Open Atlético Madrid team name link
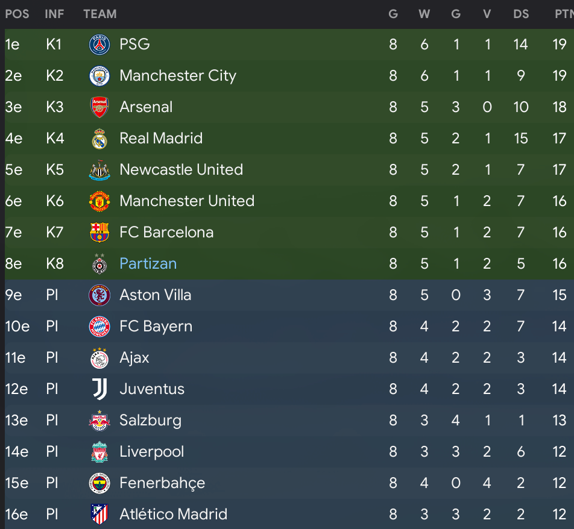The height and width of the screenshot is (529, 574). point(173,515)
